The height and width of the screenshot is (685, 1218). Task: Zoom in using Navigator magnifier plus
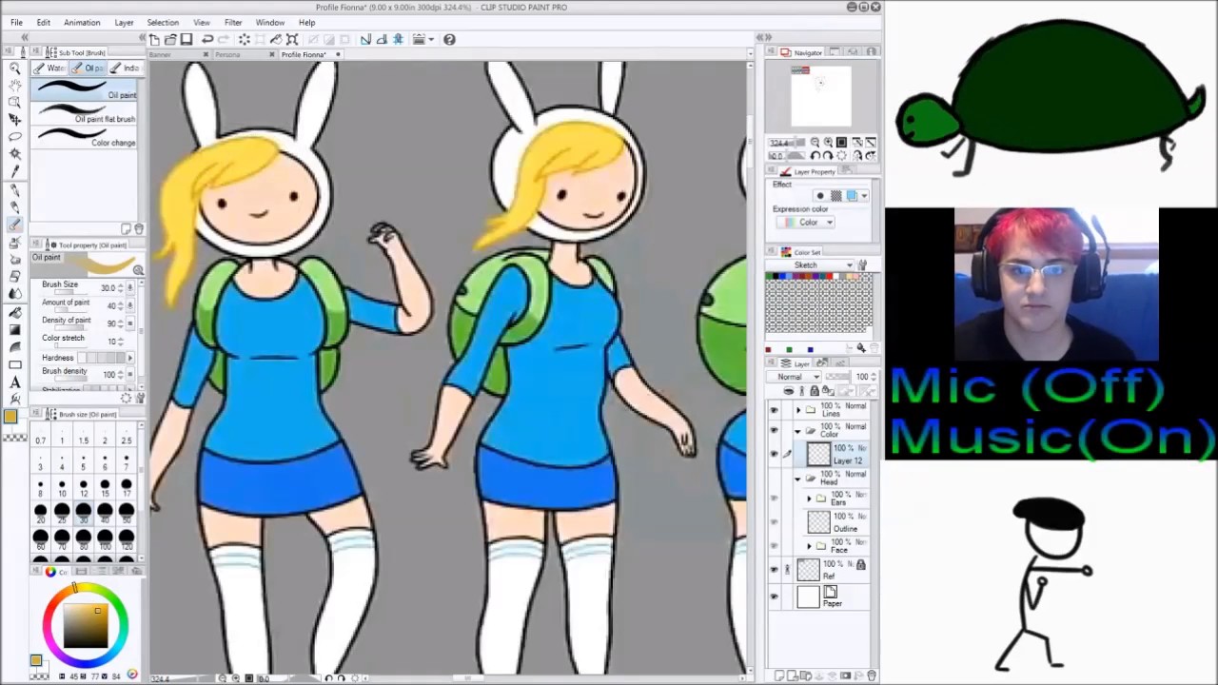click(x=828, y=143)
